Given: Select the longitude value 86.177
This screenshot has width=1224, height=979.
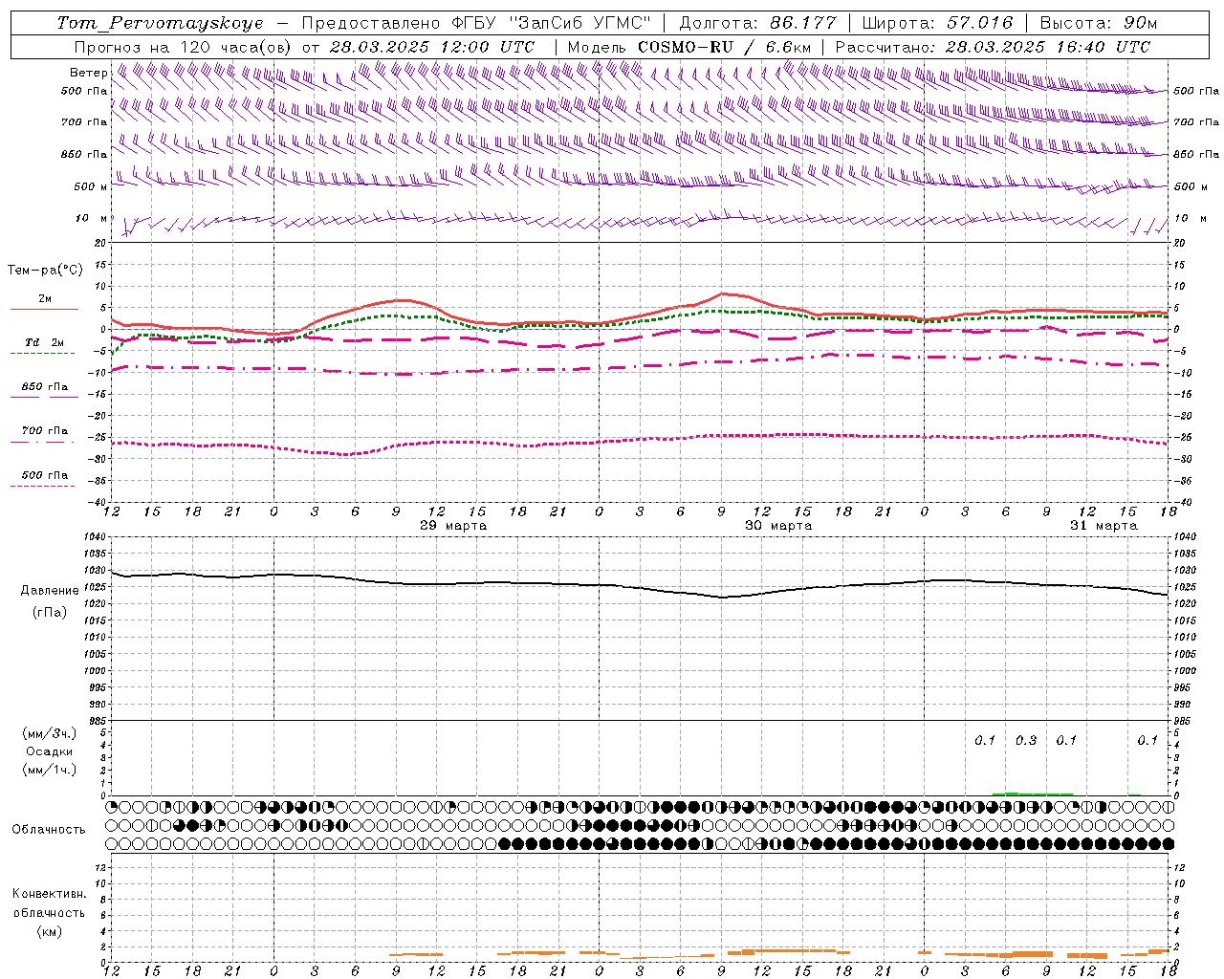Looking at the screenshot, I should tap(803, 23).
